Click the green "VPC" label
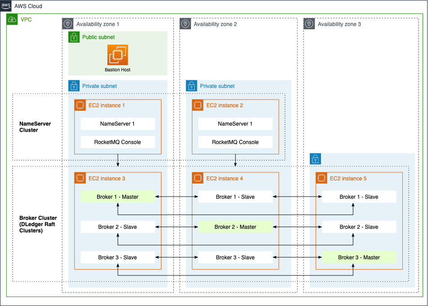 [26, 20]
